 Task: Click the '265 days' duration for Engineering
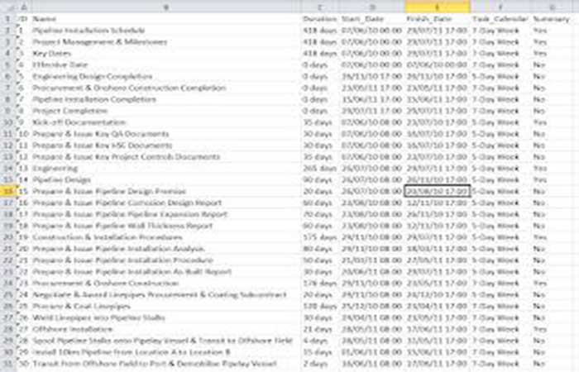pyautogui.click(x=320, y=169)
